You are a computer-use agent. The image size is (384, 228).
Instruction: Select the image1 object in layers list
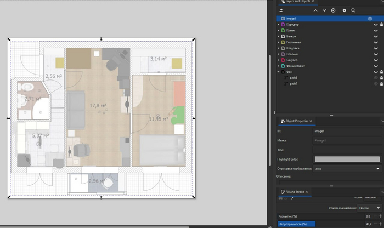coord(291,19)
